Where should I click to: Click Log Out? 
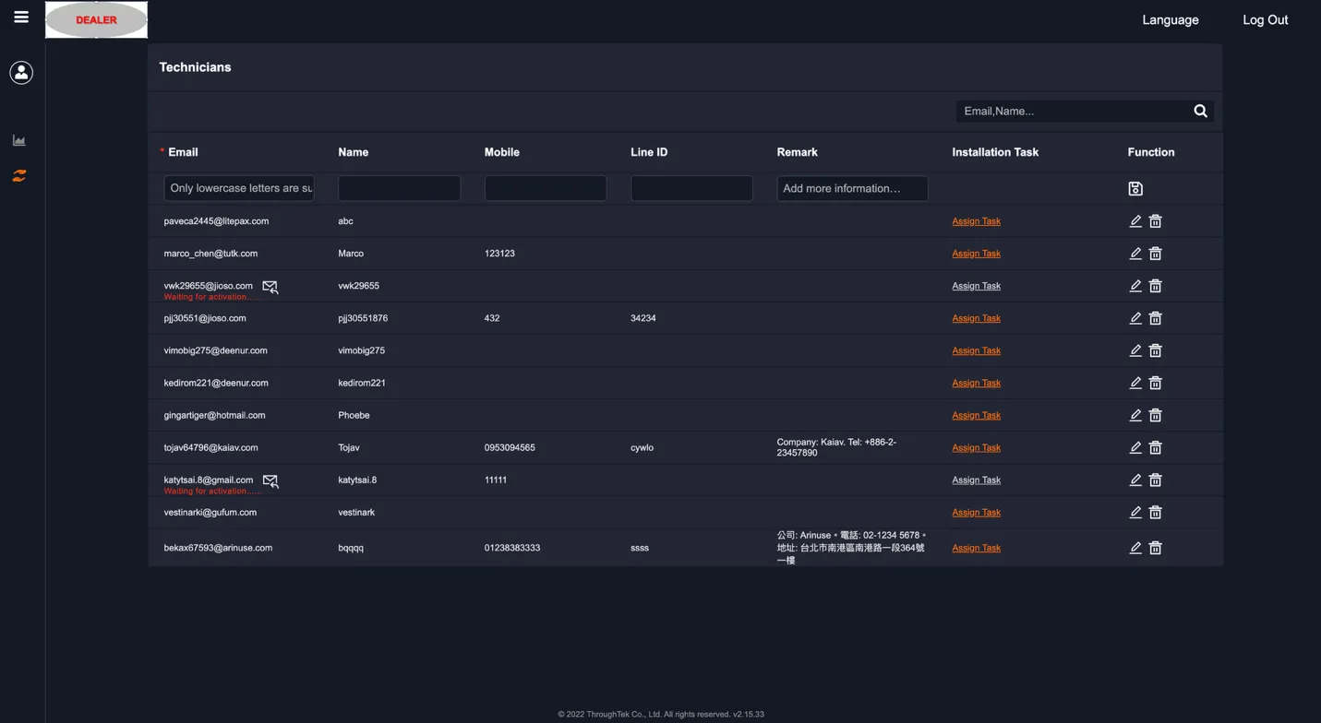1264,19
